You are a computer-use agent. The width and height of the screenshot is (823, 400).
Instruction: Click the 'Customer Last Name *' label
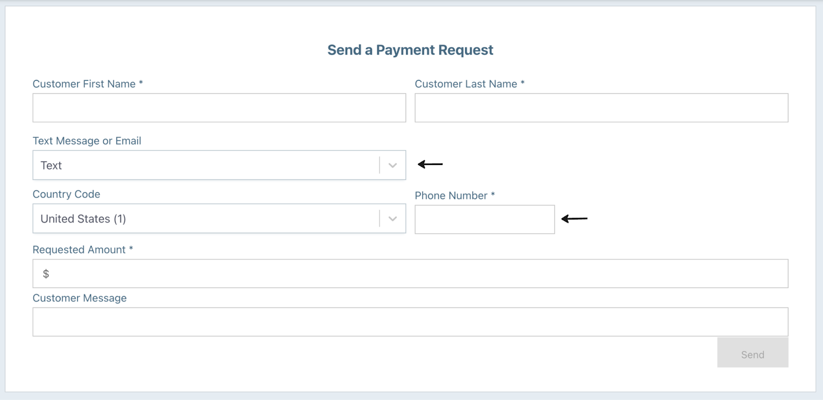tap(470, 84)
